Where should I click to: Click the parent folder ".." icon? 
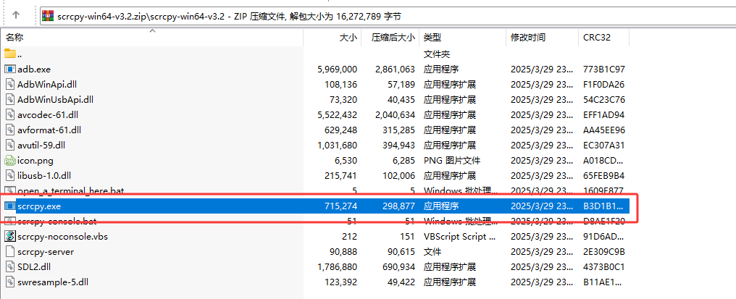pyautogui.click(x=10, y=54)
